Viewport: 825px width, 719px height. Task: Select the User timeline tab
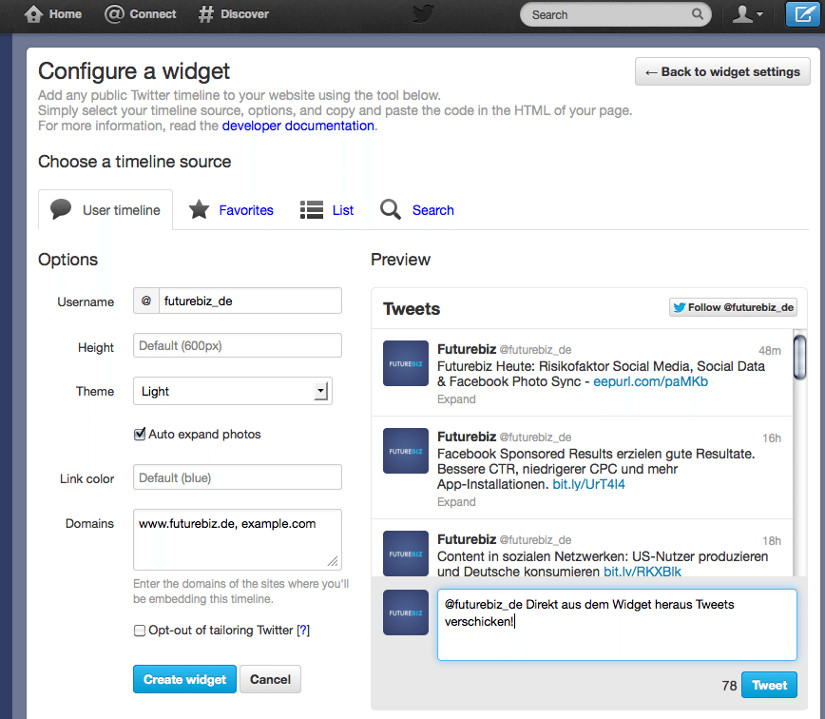(106, 210)
